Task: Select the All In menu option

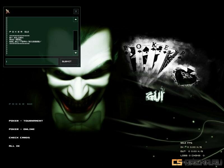Action: tap(14, 146)
